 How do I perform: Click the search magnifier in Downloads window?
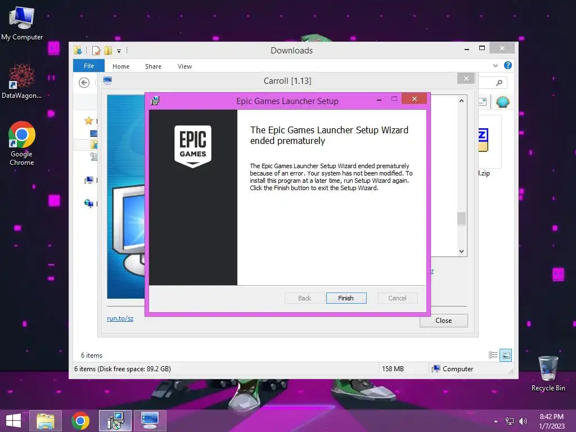click(x=499, y=83)
